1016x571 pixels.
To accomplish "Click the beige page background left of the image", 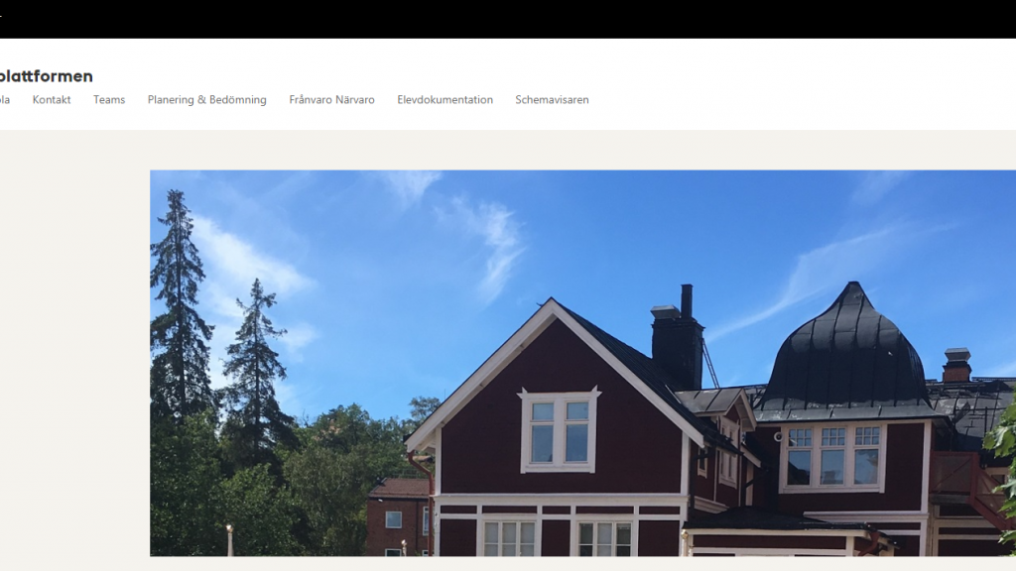I will (x=74, y=350).
